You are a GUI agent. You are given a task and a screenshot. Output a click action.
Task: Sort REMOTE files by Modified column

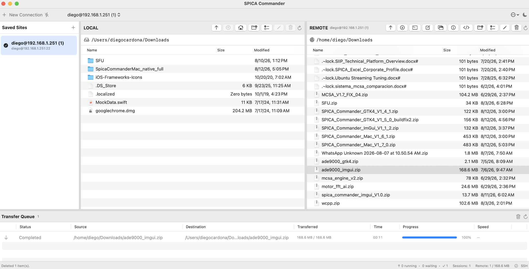coord(488,50)
